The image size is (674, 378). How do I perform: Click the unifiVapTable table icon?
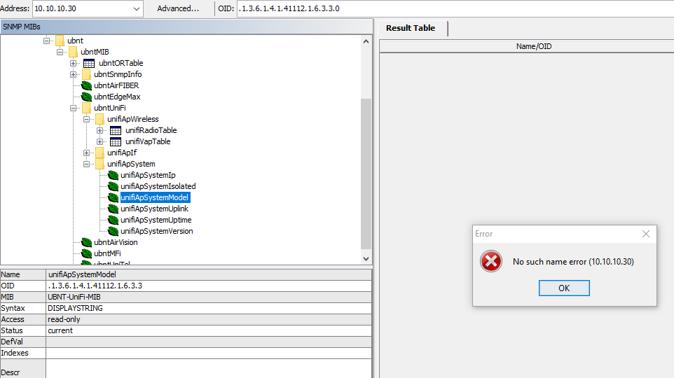coord(116,141)
